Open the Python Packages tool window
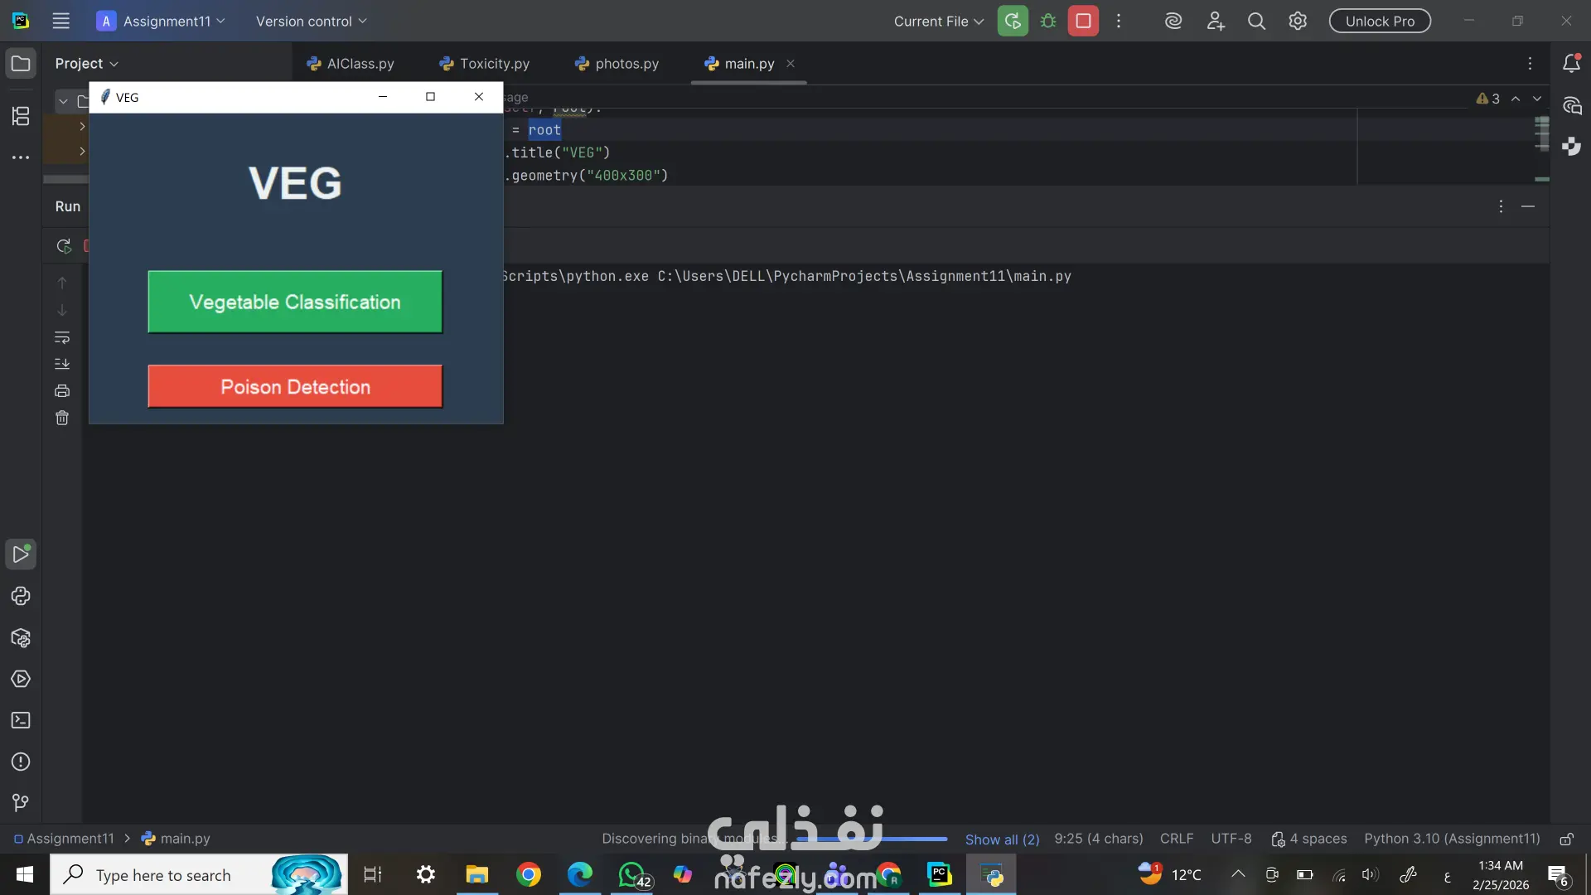Image resolution: width=1591 pixels, height=895 pixels. click(21, 638)
